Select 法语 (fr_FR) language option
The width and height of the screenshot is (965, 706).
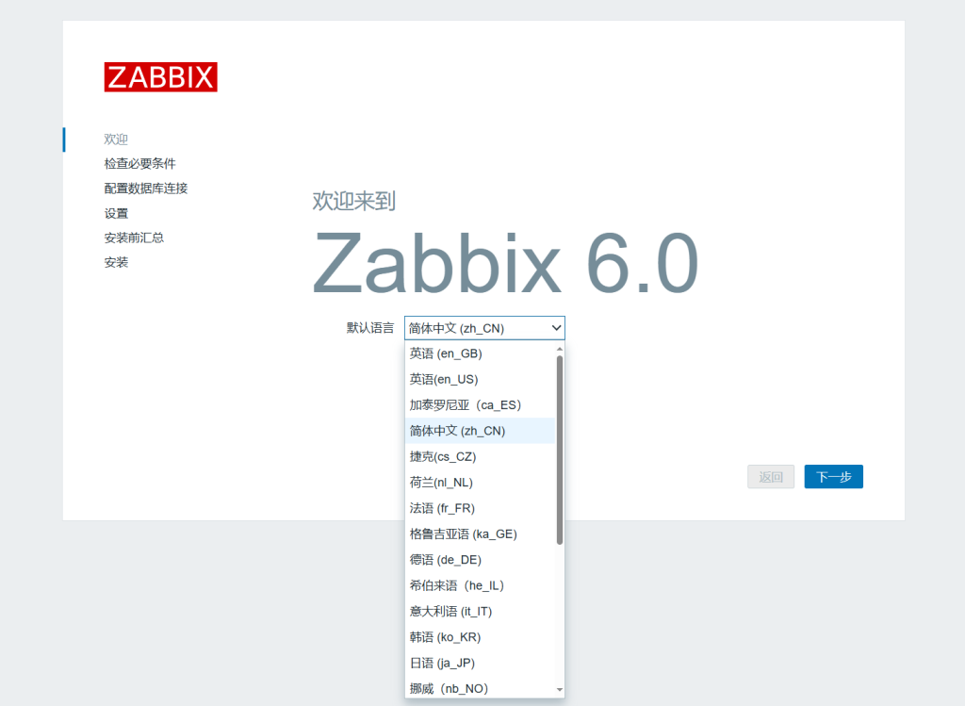(x=480, y=508)
